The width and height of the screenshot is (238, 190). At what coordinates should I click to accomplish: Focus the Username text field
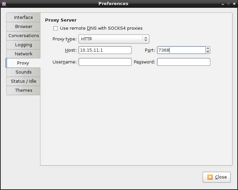point(105,62)
